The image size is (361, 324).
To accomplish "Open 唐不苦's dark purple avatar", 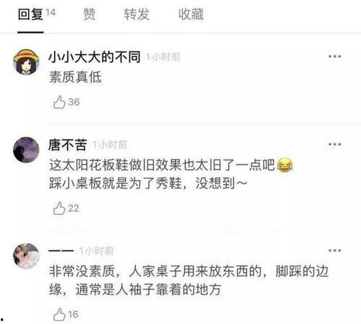I will tap(26, 150).
